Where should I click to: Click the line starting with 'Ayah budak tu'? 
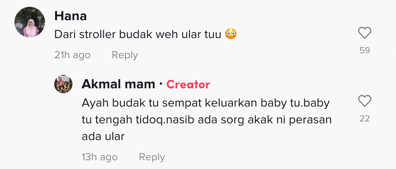pyautogui.click(x=206, y=103)
